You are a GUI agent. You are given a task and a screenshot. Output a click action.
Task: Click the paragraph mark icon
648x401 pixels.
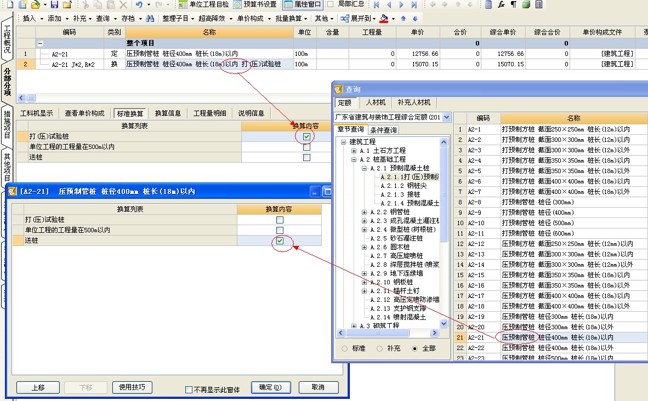pos(513,4)
